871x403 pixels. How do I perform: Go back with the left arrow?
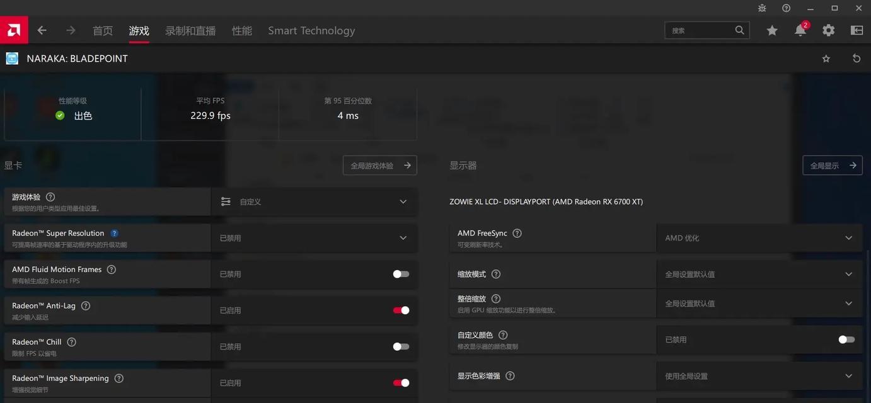tap(42, 30)
